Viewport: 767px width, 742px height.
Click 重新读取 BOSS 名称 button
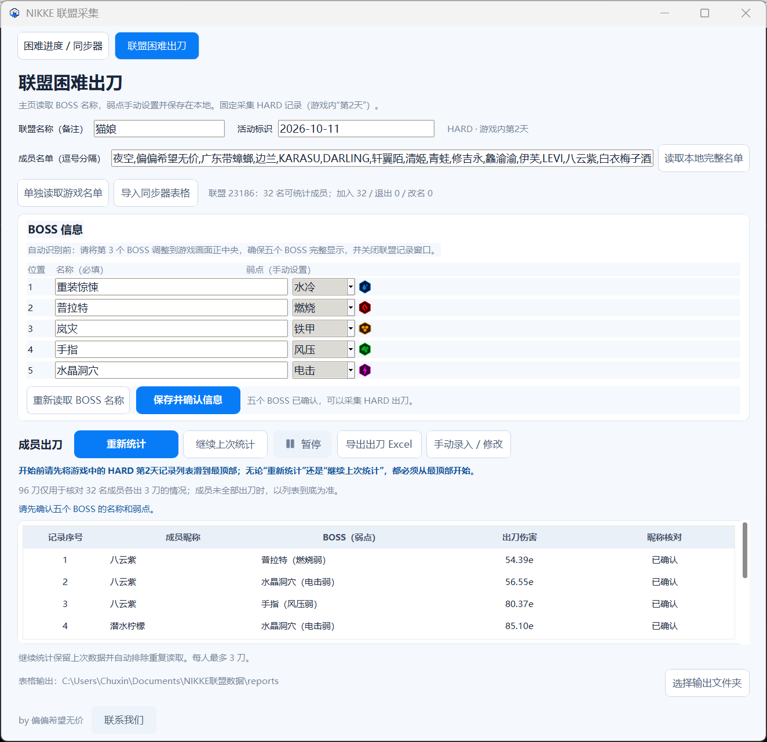click(x=78, y=400)
